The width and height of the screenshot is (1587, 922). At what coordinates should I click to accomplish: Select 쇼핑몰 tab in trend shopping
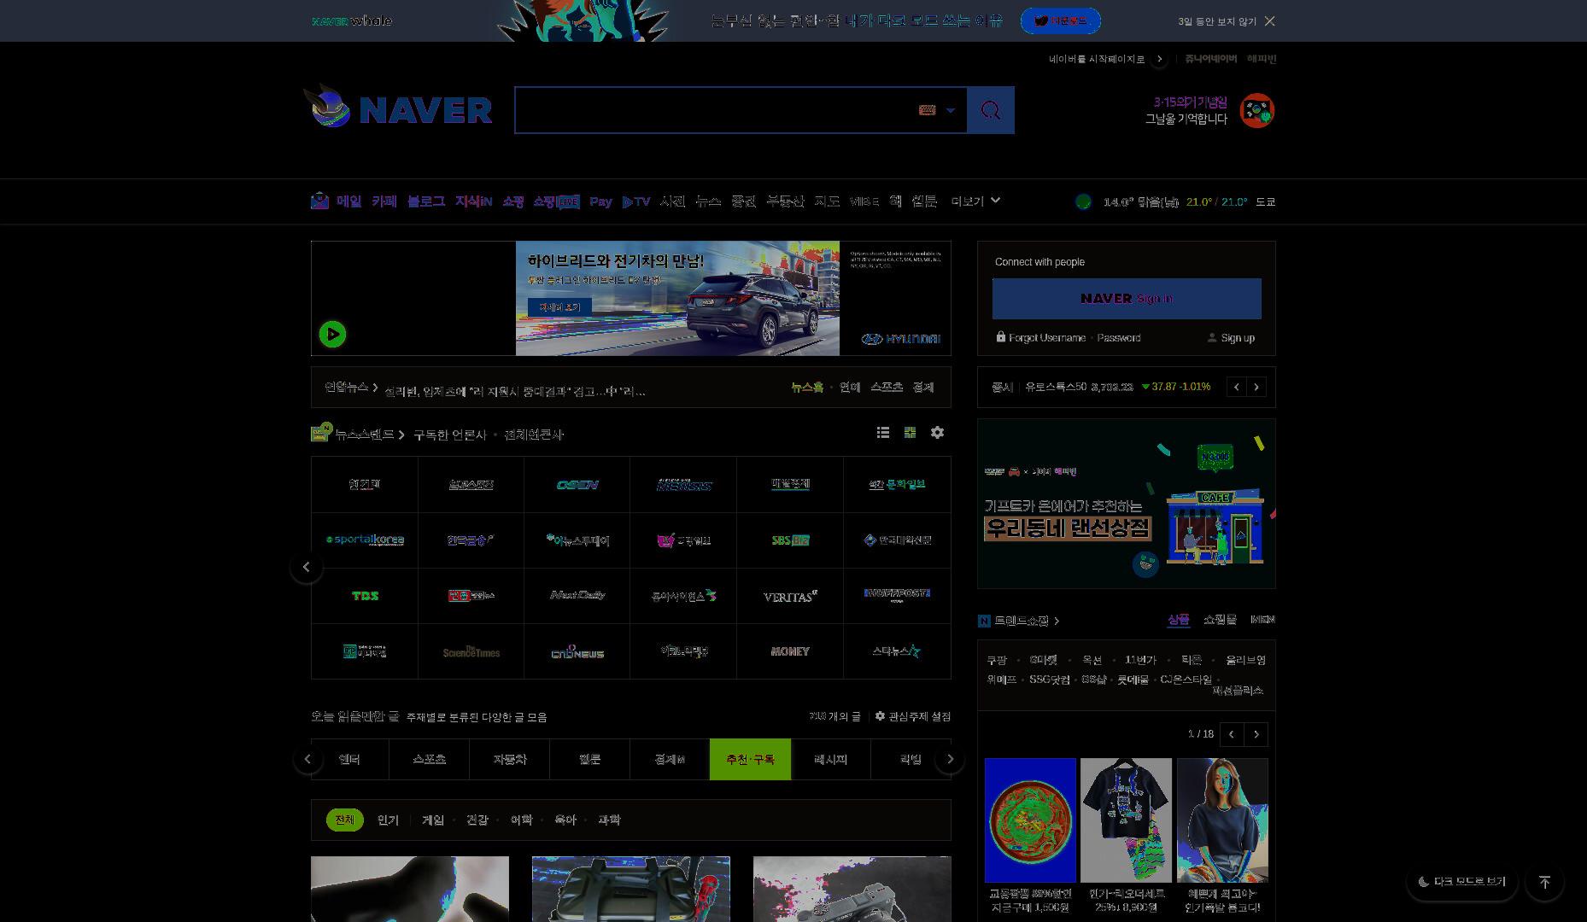(x=1220, y=620)
